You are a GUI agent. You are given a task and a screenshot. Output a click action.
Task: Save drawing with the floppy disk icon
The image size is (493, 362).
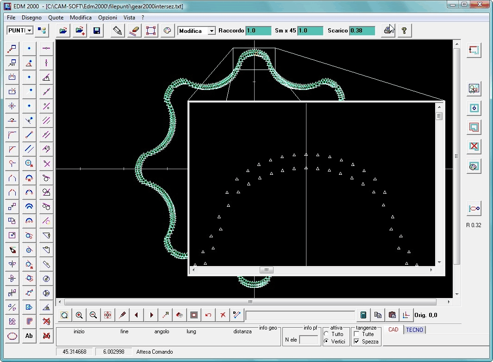pyautogui.click(x=97, y=31)
